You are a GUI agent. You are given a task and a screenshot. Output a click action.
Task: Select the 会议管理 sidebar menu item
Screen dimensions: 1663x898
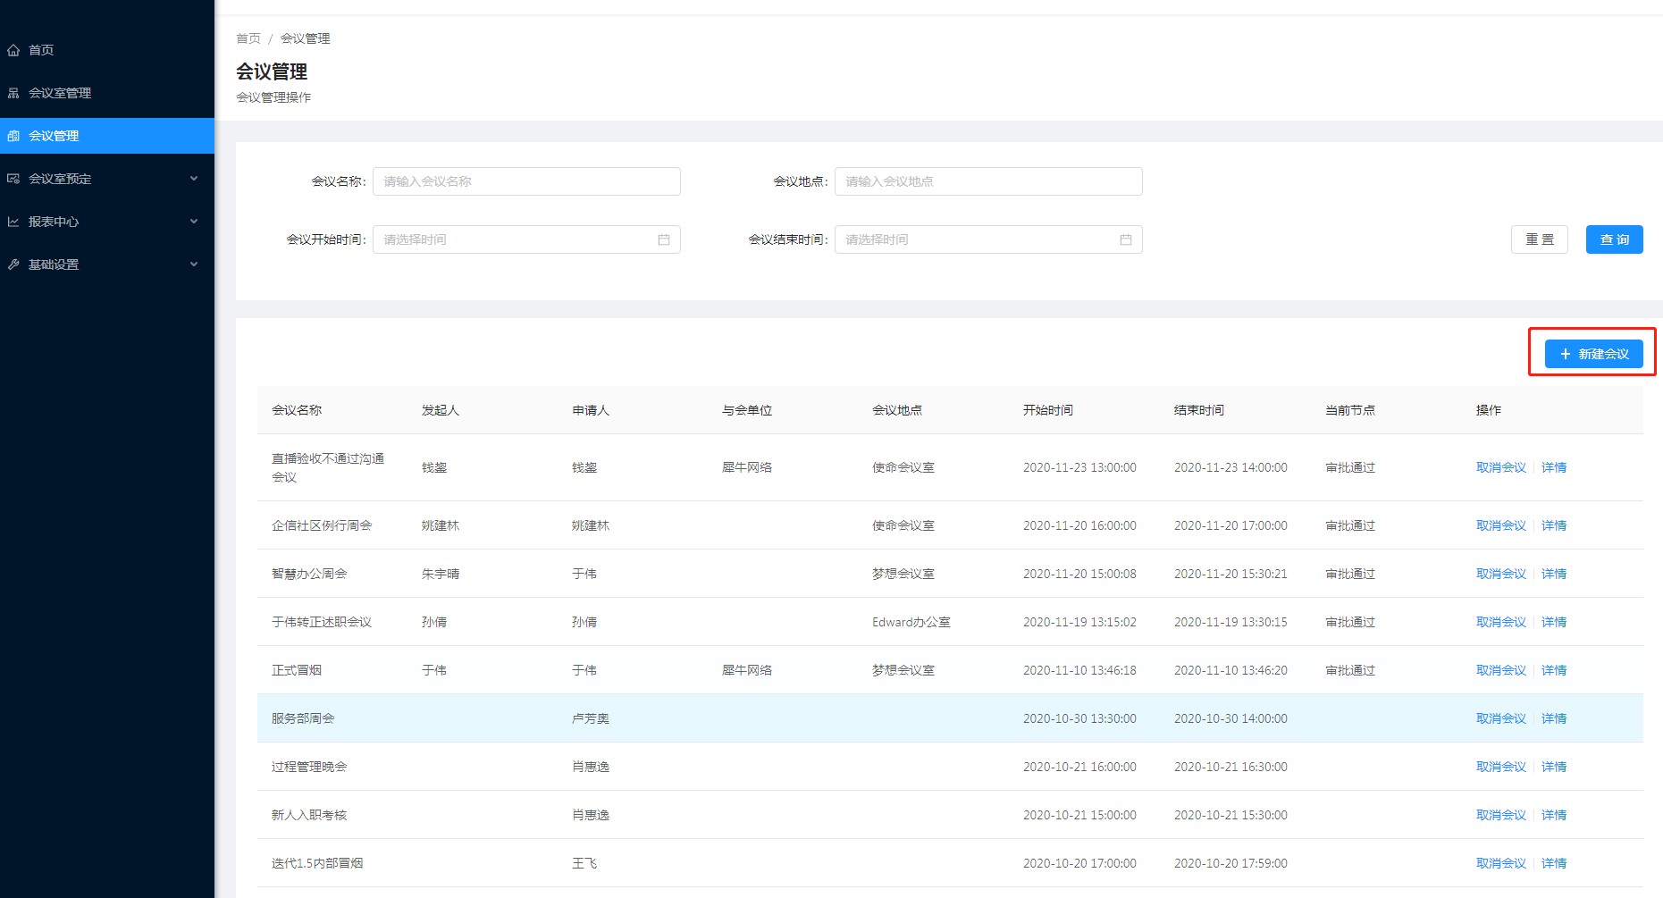tap(107, 136)
